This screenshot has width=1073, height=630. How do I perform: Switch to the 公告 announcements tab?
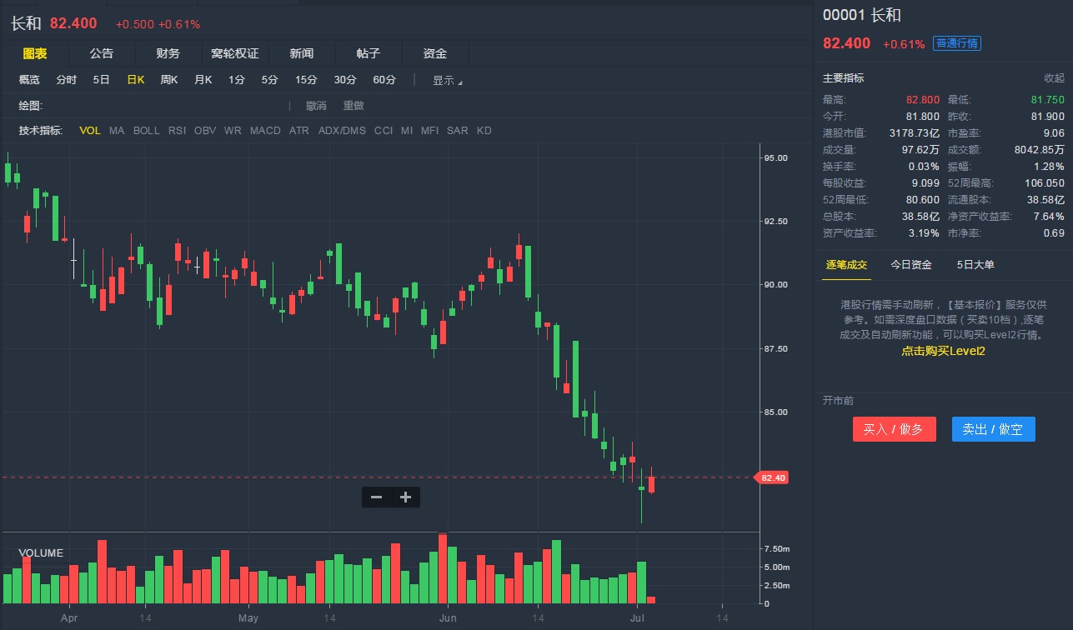[102, 53]
